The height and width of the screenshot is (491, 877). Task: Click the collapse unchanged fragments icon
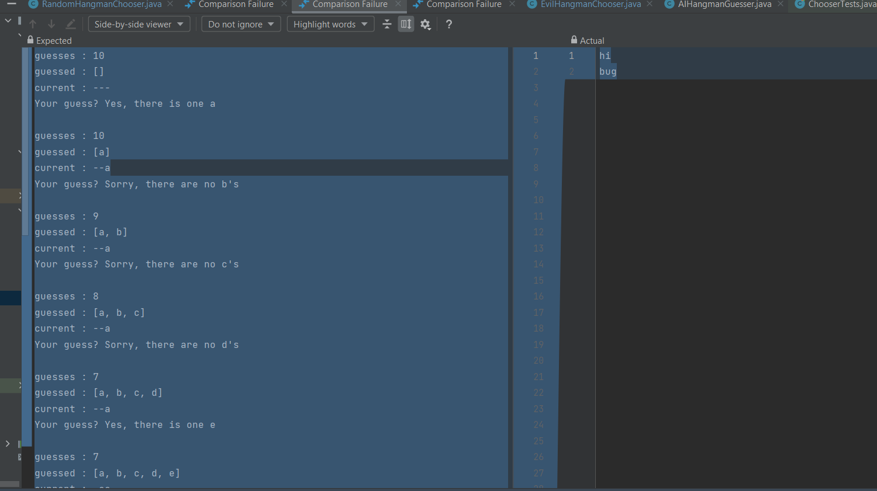[x=386, y=24]
